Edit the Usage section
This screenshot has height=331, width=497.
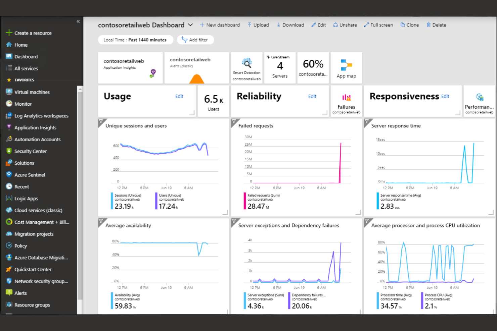point(179,96)
